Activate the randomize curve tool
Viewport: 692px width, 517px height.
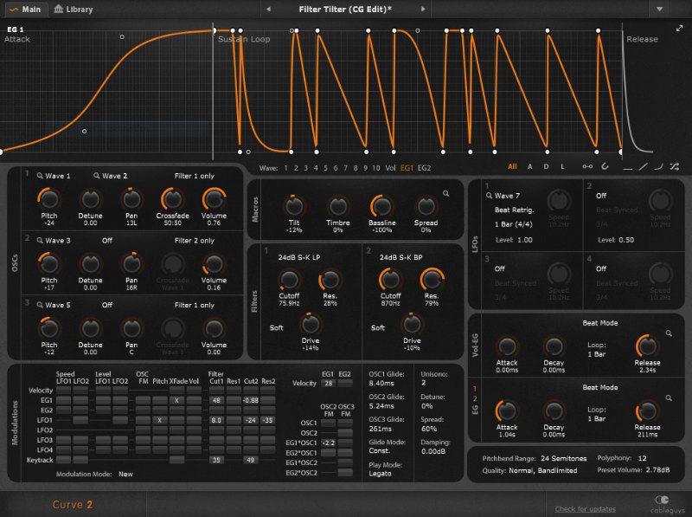(x=675, y=166)
